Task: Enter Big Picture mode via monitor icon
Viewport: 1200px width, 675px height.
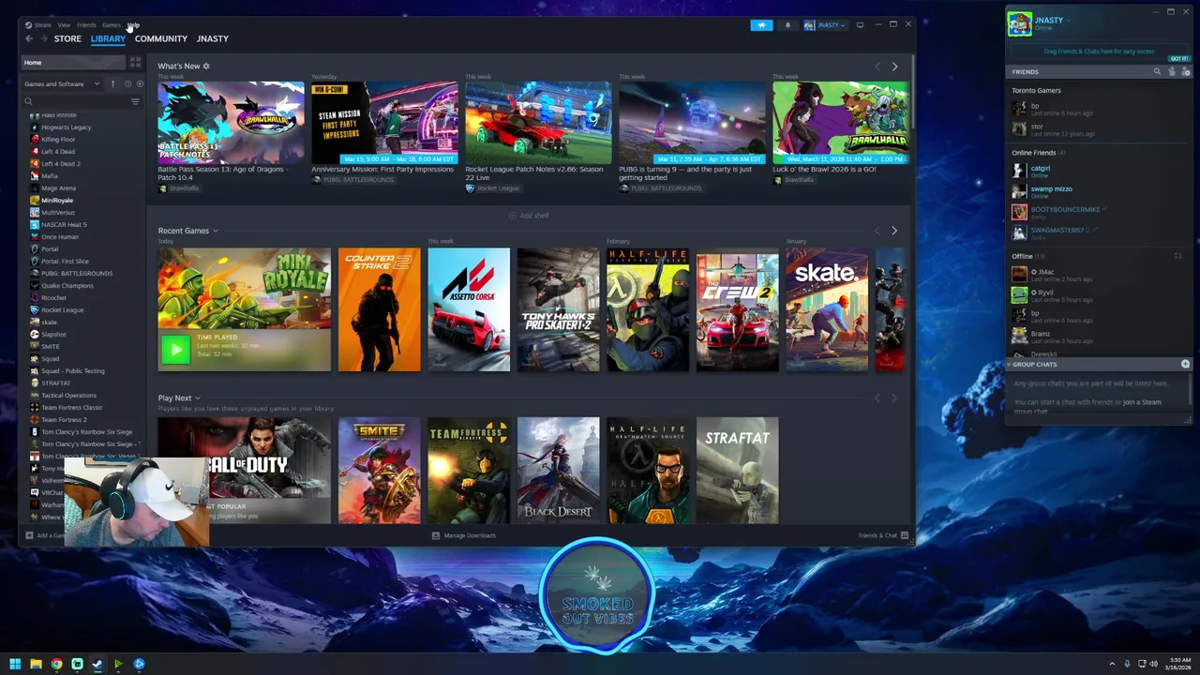Action: 860,24
